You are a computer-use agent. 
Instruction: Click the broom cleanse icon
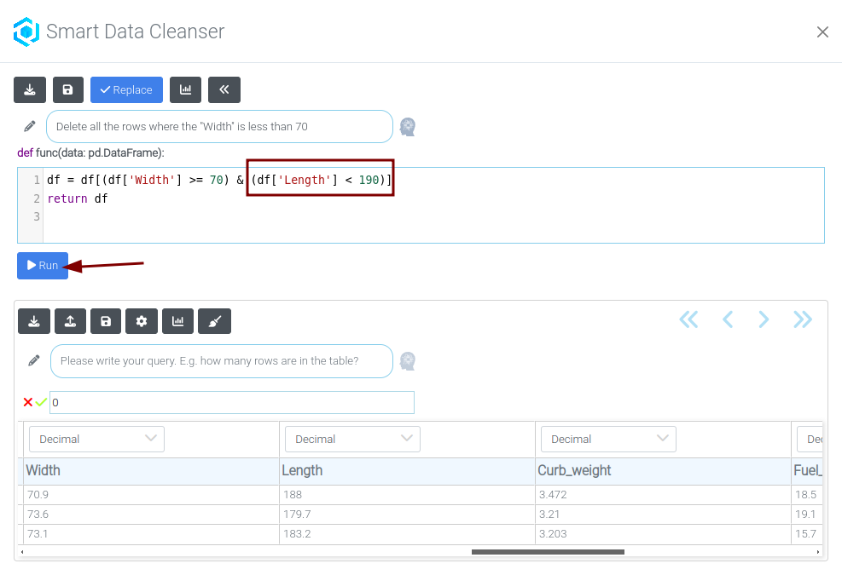[214, 321]
